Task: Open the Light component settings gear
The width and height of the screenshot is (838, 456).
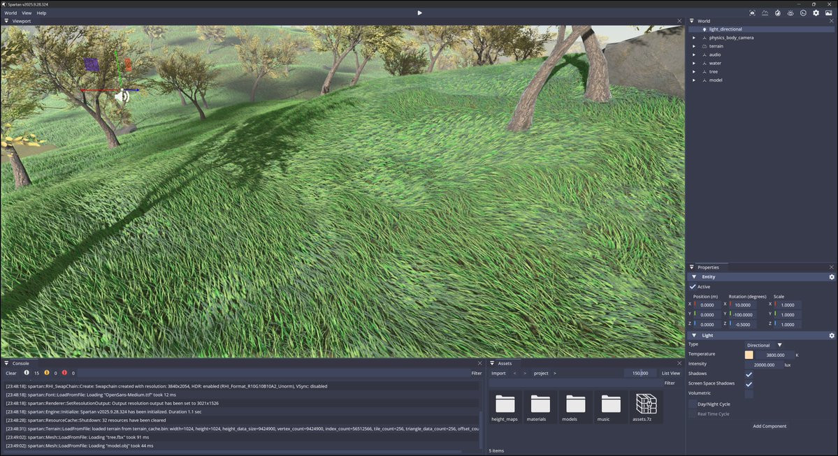Action: tap(832, 335)
